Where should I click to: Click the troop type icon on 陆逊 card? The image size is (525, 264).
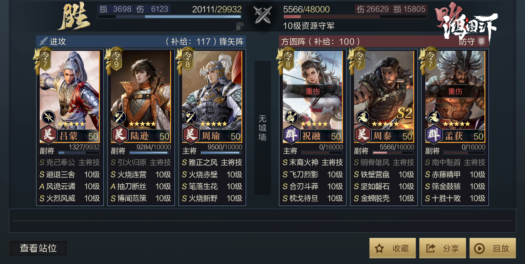(x=120, y=117)
